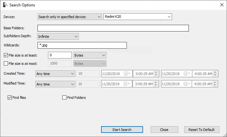Image resolution: width=227 pixels, height=137 pixels.
Task: Click the 'Search Options' window title text
Action: 22,5
